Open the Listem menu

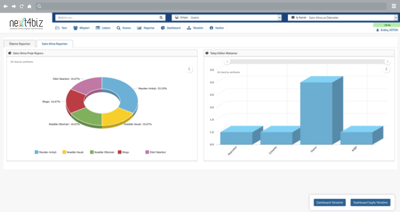[x=103, y=28]
